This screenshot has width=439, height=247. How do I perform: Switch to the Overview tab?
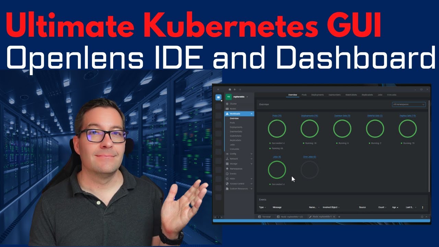[x=293, y=95]
